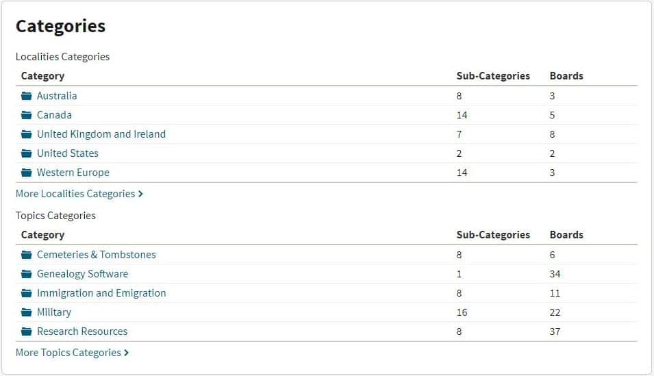Screen dimensions: 654x376
Task: Click the folder icon beside Research Resources
Action: [27, 331]
